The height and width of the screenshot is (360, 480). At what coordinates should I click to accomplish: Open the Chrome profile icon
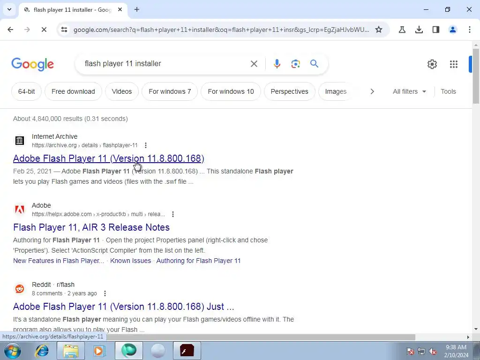tap(452, 30)
